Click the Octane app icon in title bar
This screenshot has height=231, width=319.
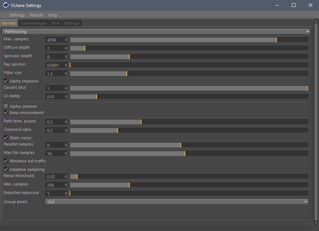[6, 5]
